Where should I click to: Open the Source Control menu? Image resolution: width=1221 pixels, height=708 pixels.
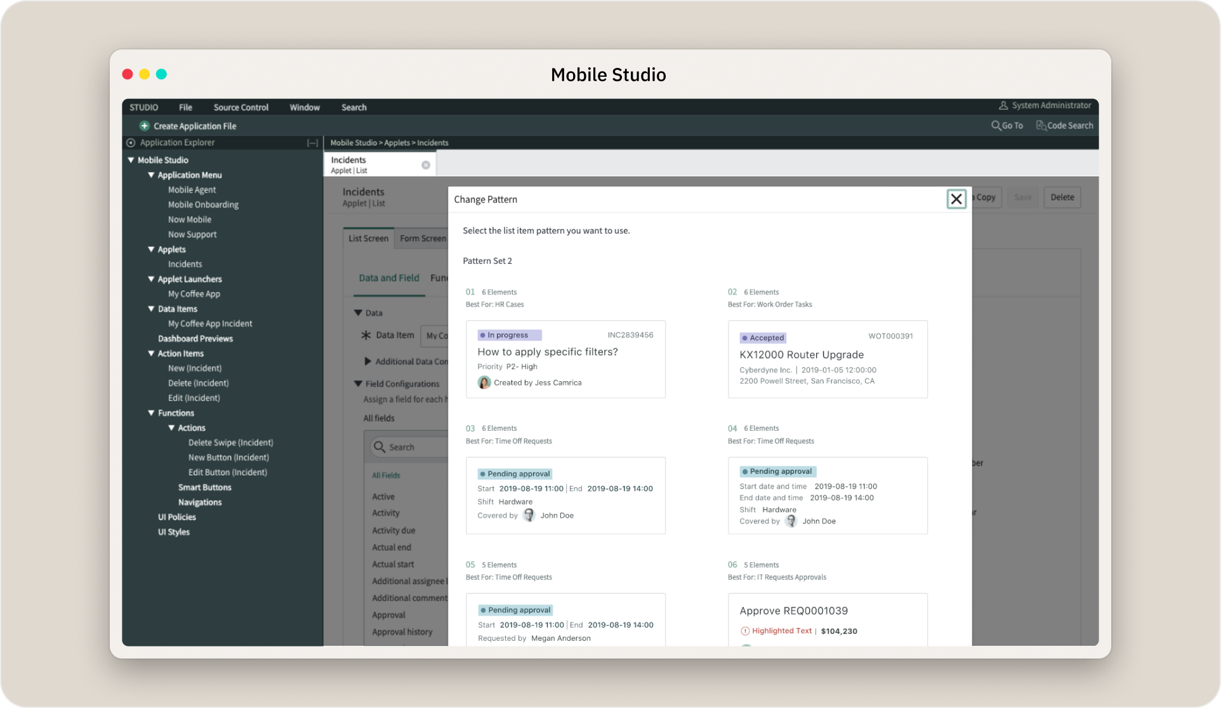tap(241, 107)
